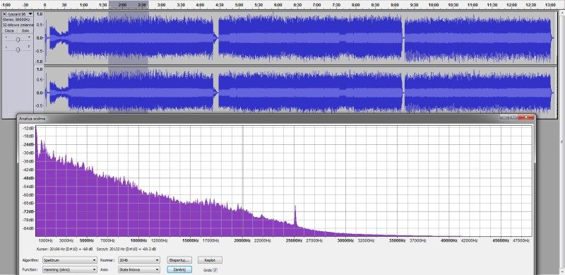This screenshot has width=565, height=275.
Task: Minimize the Analiza widma window
Action: coord(504,117)
